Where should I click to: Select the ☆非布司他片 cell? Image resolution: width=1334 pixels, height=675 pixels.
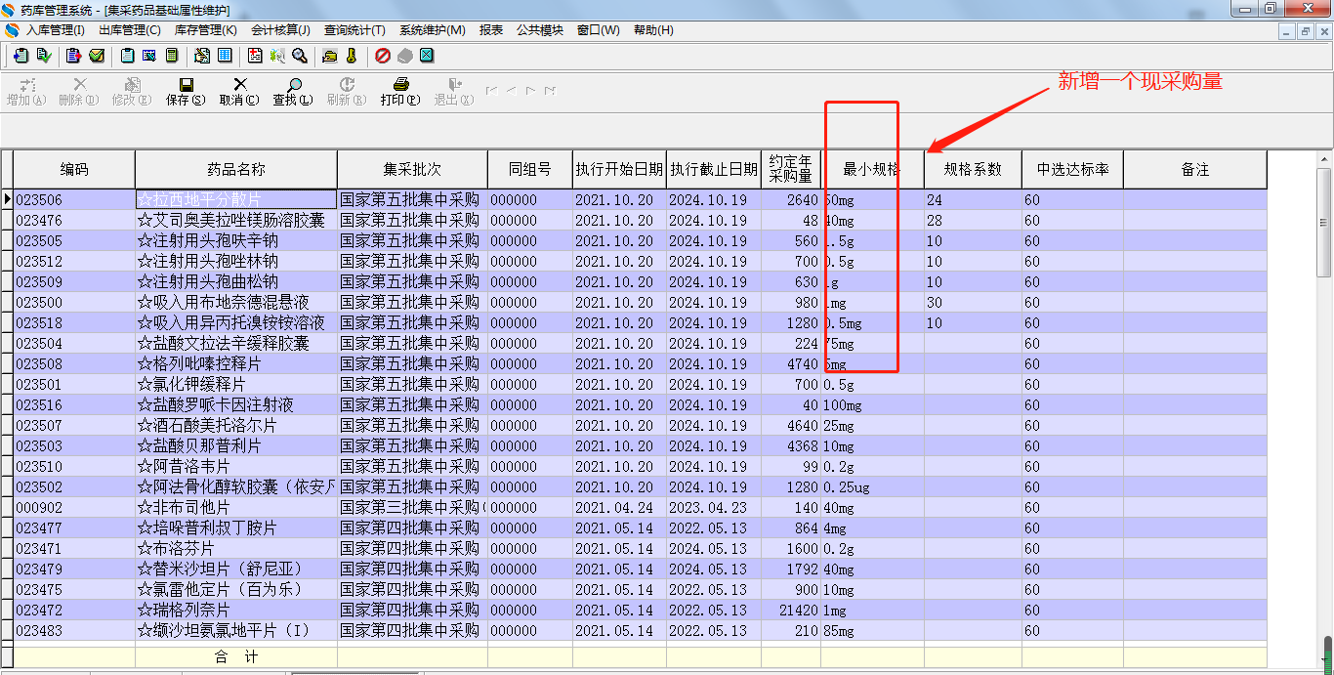(236, 507)
